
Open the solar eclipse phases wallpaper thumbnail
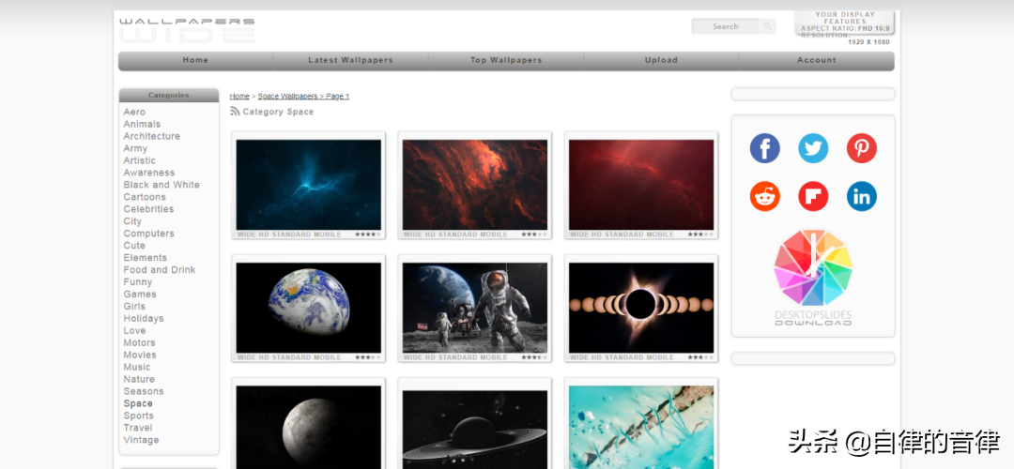coord(641,308)
